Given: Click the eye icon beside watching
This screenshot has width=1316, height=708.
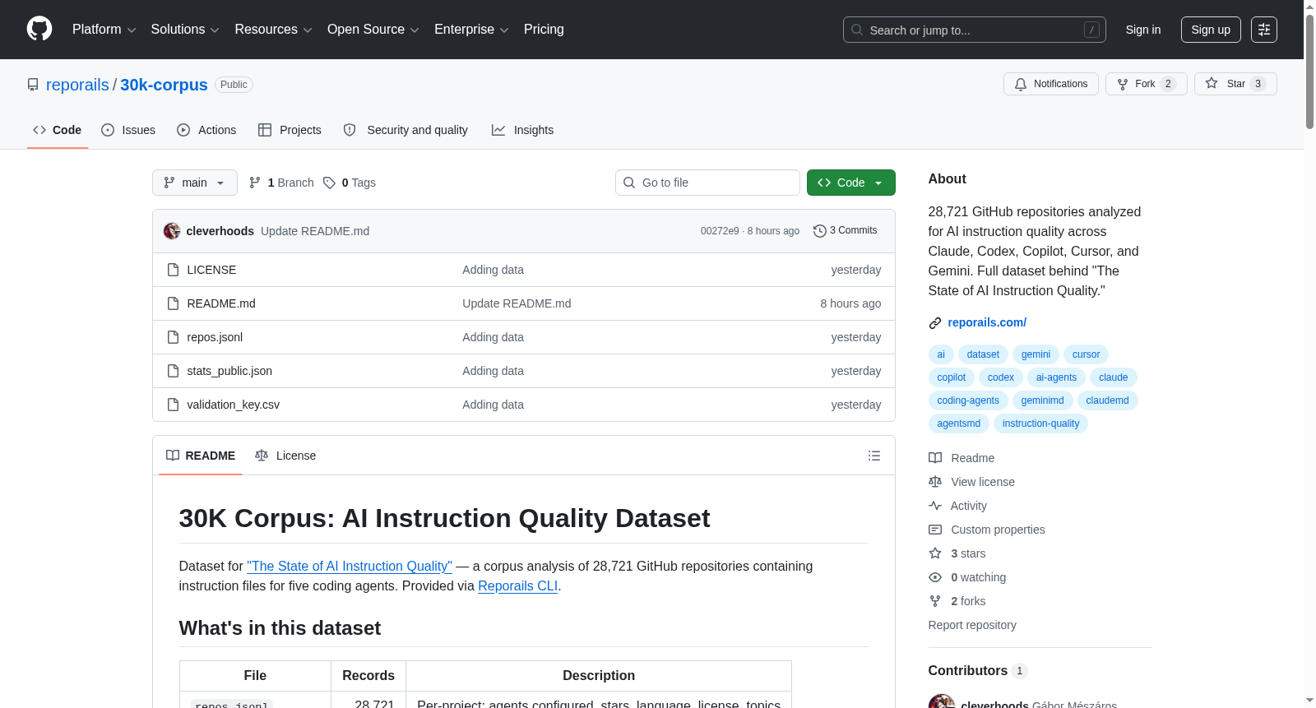Looking at the screenshot, I should (x=935, y=577).
